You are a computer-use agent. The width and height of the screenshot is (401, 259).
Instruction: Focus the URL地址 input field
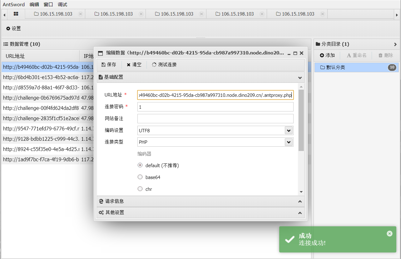(215, 95)
